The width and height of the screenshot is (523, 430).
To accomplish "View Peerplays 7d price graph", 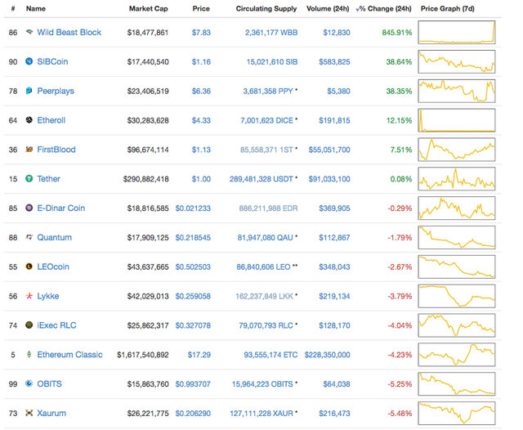I will [457, 91].
